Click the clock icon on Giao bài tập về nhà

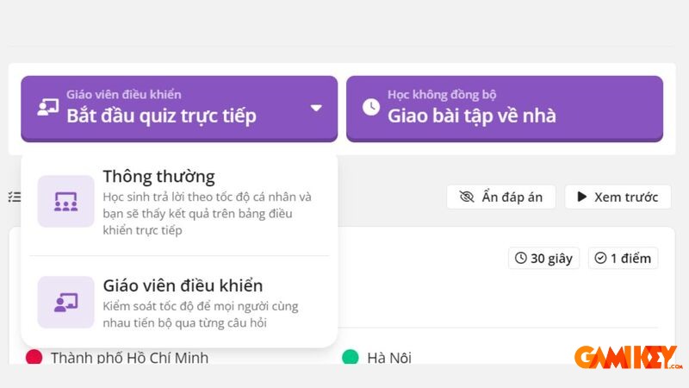[370, 107]
